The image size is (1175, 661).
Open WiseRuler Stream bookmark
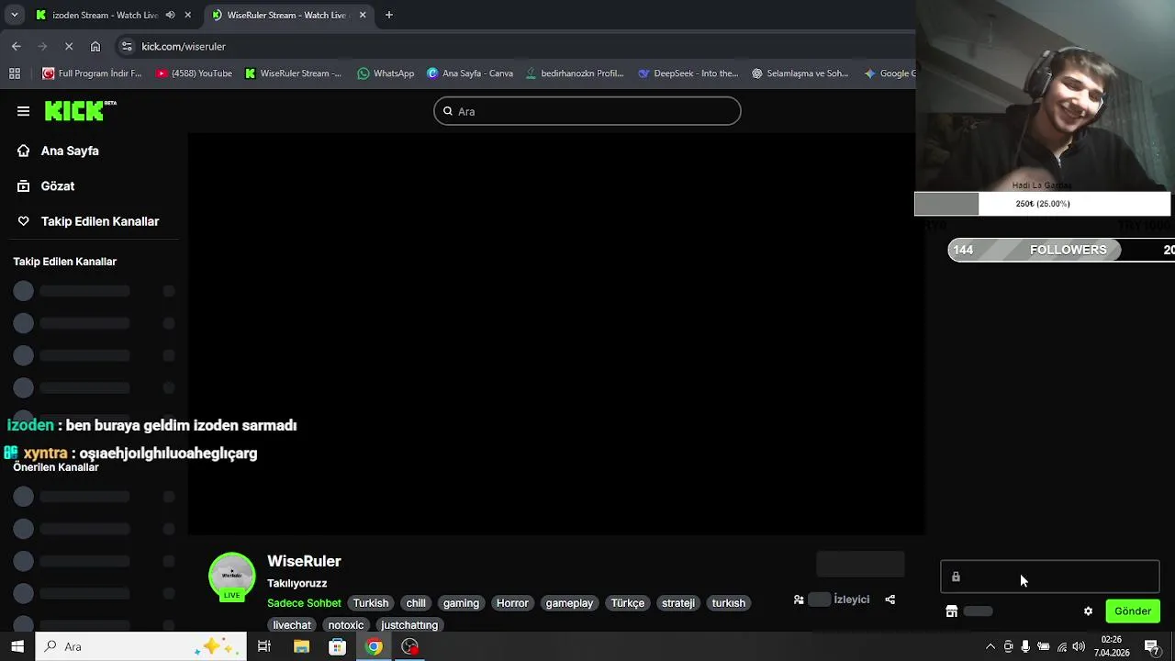click(293, 73)
